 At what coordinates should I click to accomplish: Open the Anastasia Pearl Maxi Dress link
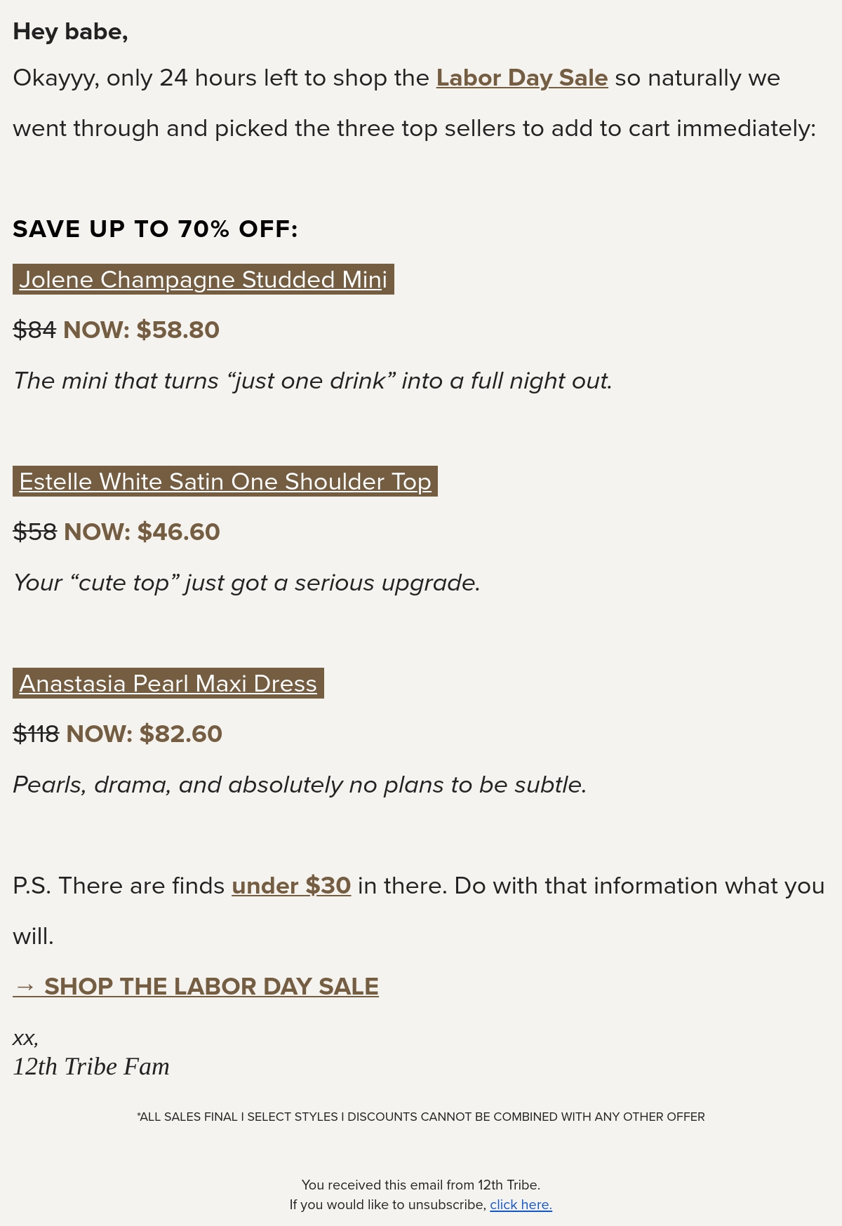pos(168,683)
